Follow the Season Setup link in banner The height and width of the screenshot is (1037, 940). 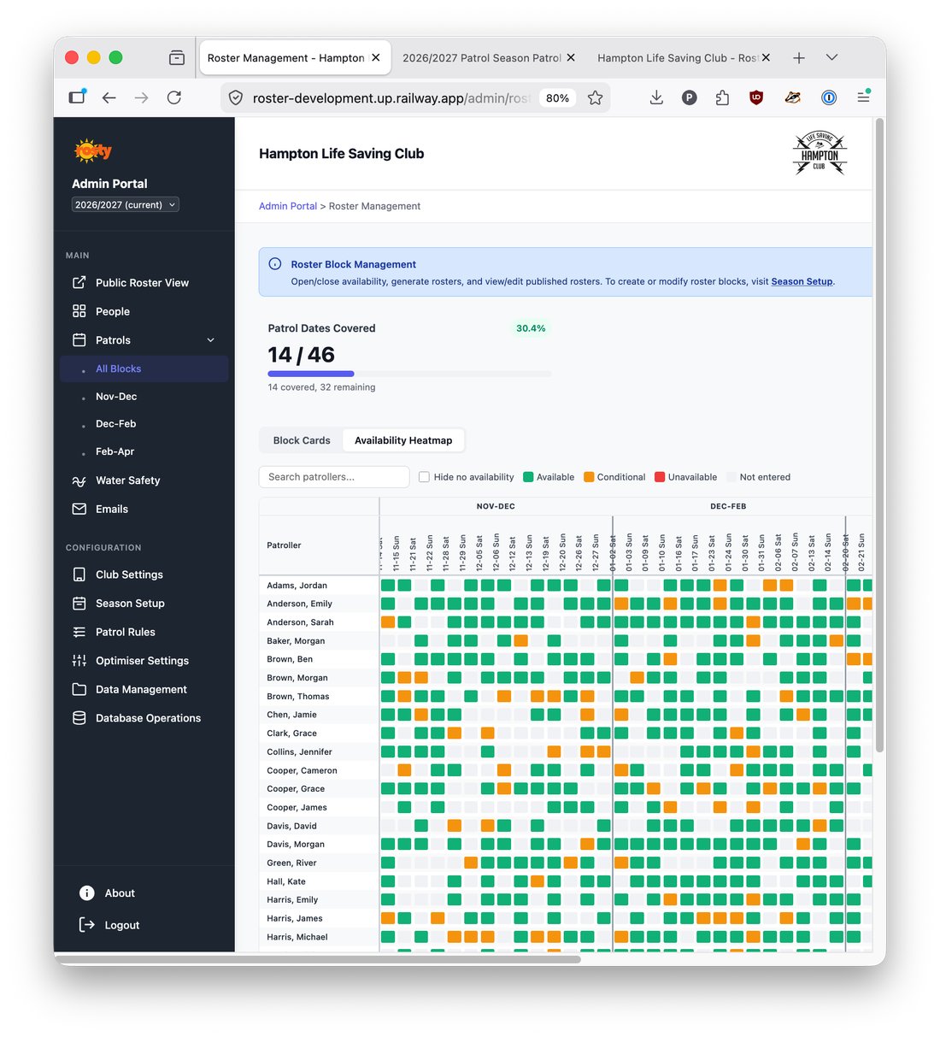click(802, 281)
